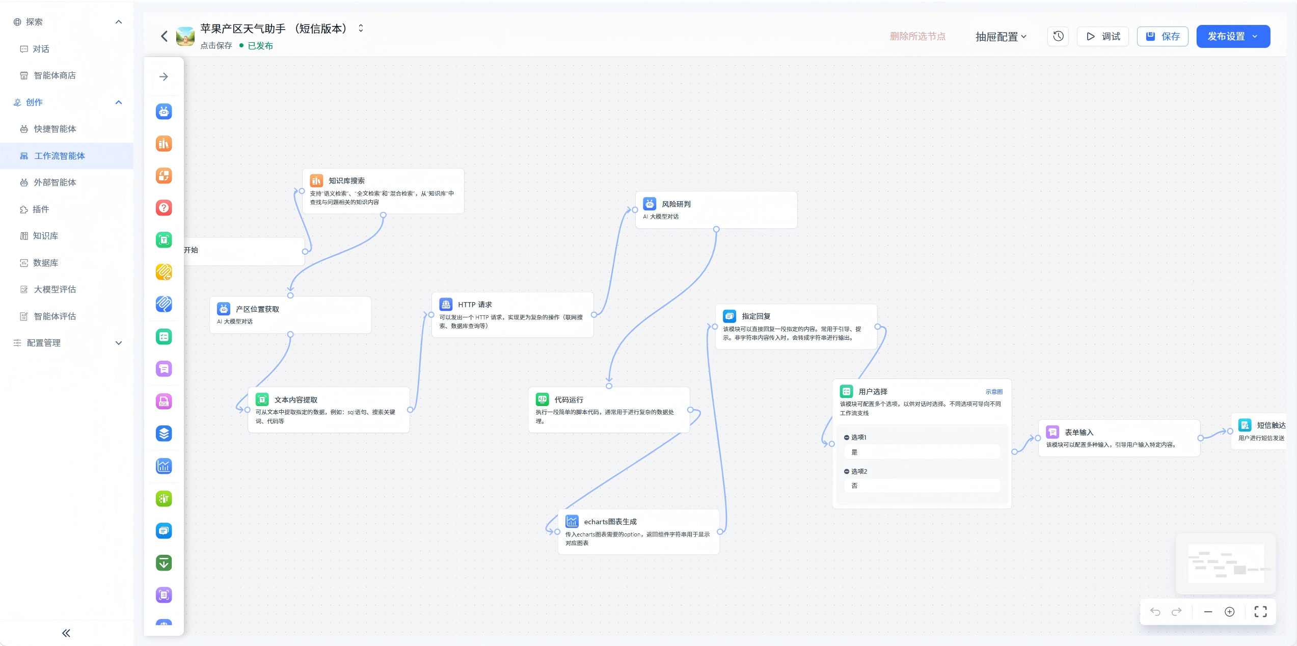1297x646 pixels.
Task: Click the zoom out minus control
Action: [1208, 612]
